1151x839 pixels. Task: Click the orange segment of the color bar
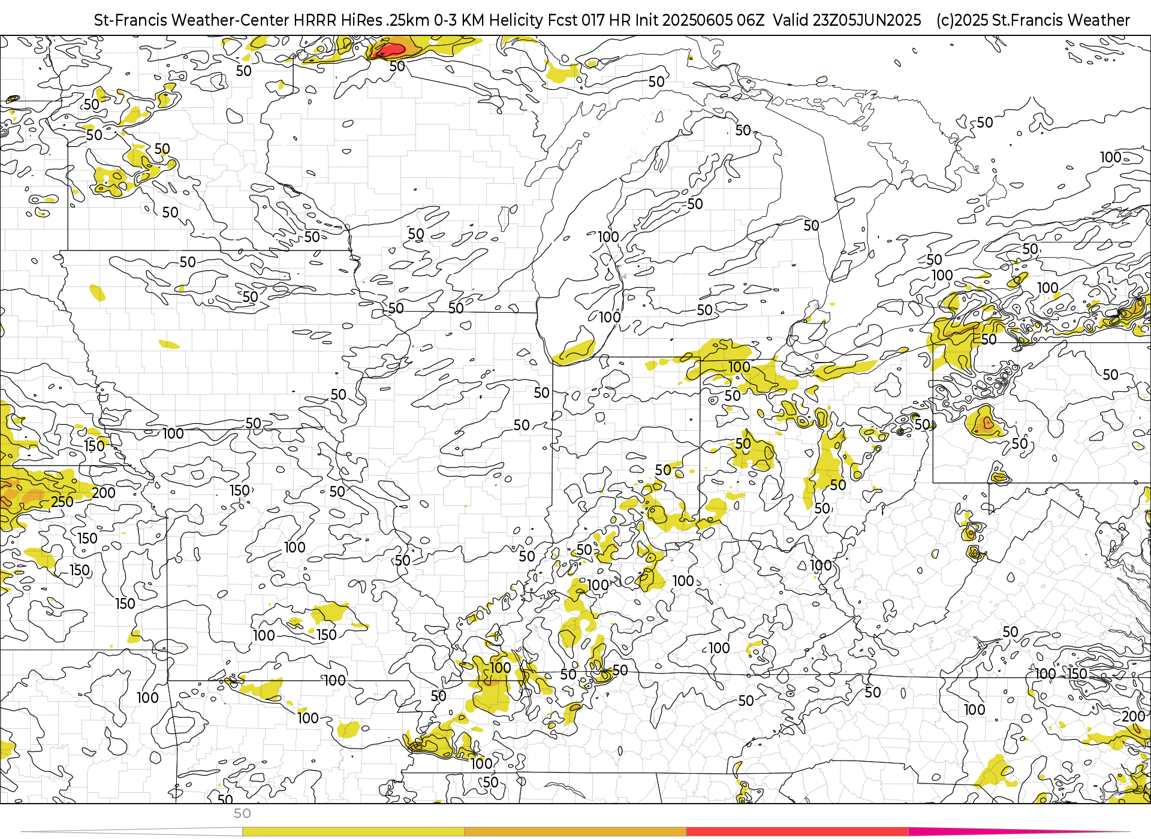pos(575,832)
